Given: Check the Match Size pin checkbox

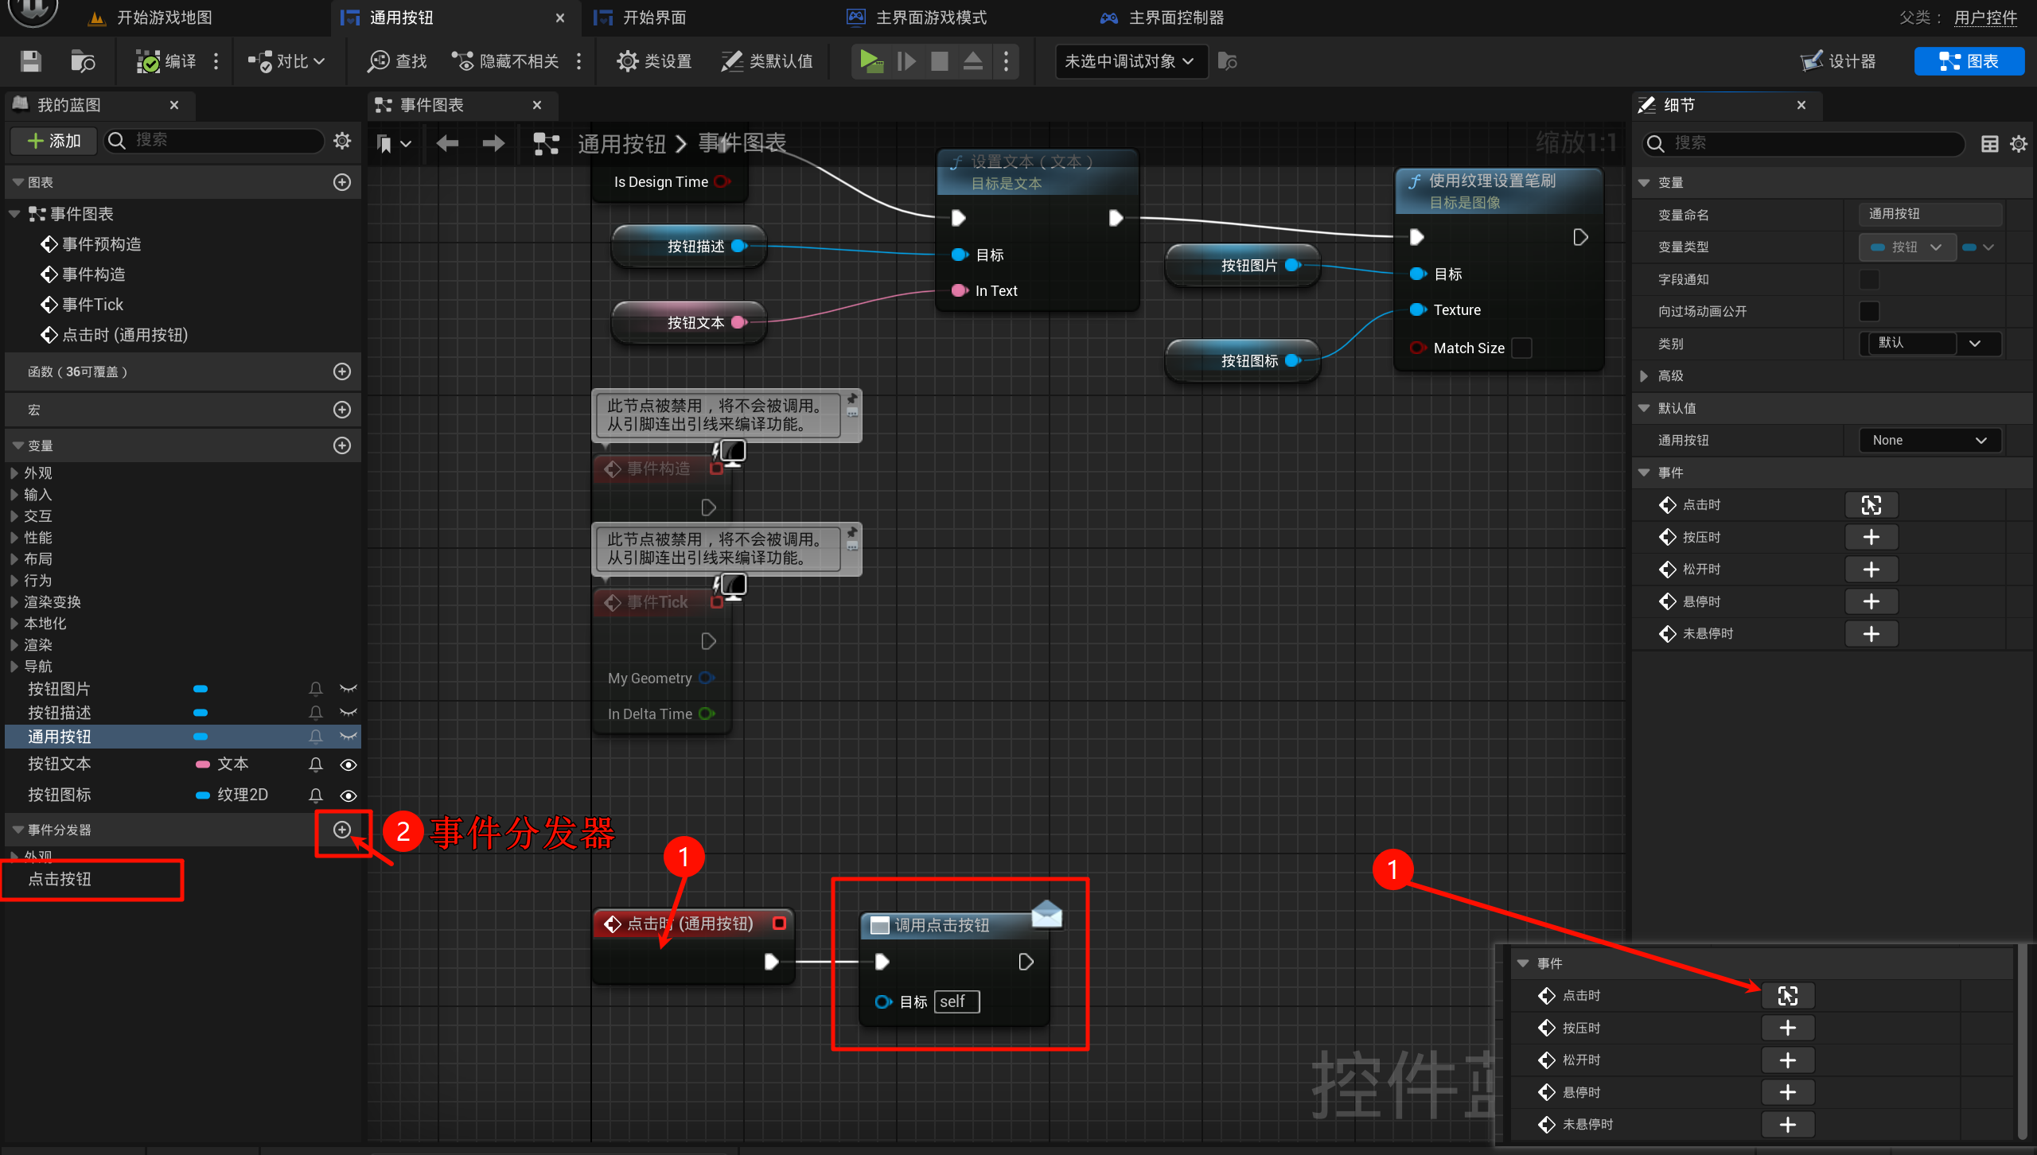Looking at the screenshot, I should click(1521, 348).
